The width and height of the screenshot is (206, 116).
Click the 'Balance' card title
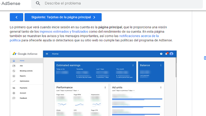coord(145,65)
